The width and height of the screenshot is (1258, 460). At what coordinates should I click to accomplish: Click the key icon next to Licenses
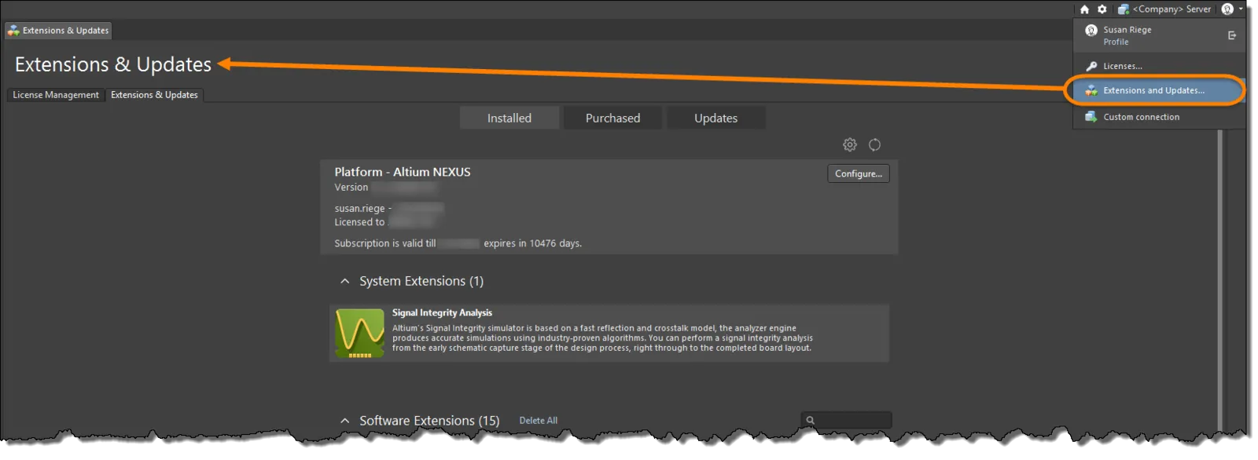pyautogui.click(x=1091, y=66)
